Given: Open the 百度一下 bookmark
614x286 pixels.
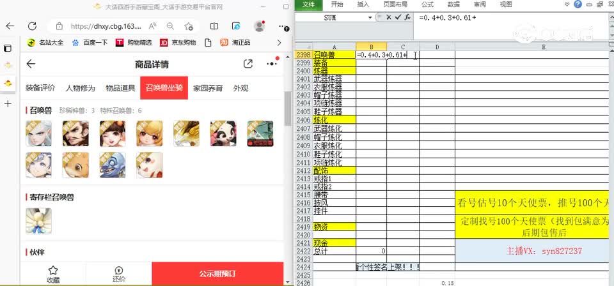Looking at the screenshot, I should tap(90, 43).
